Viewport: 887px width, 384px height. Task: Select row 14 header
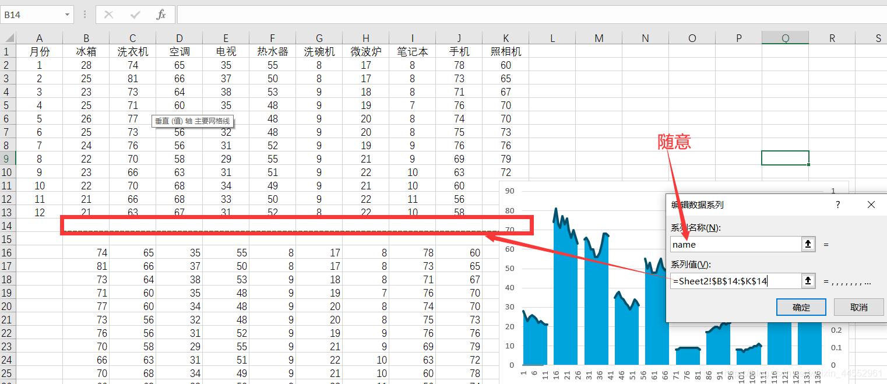(x=8, y=226)
